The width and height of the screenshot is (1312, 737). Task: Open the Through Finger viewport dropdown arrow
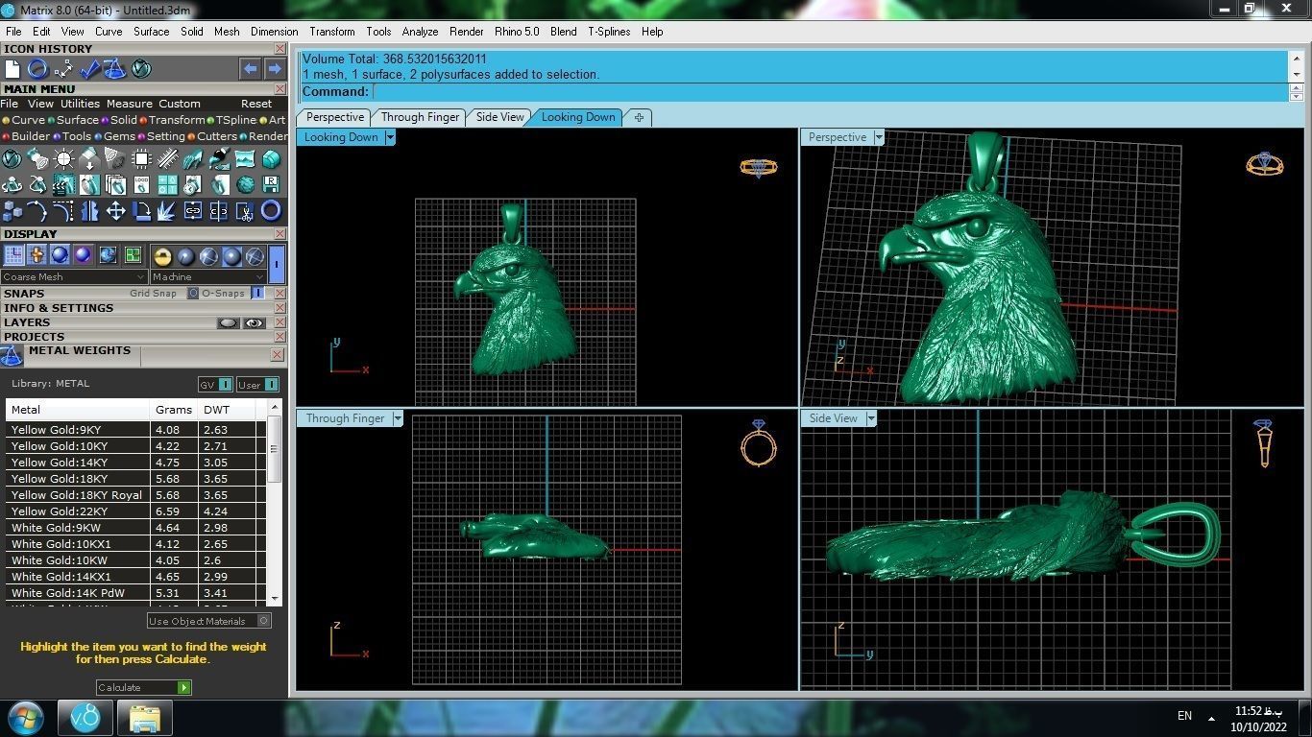[x=398, y=418]
